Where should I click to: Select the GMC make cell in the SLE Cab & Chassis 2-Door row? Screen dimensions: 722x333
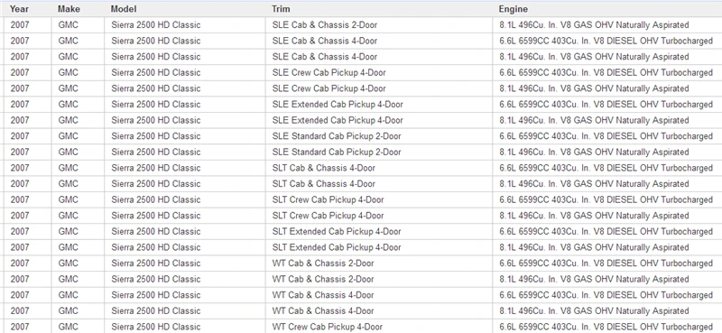coord(78,25)
